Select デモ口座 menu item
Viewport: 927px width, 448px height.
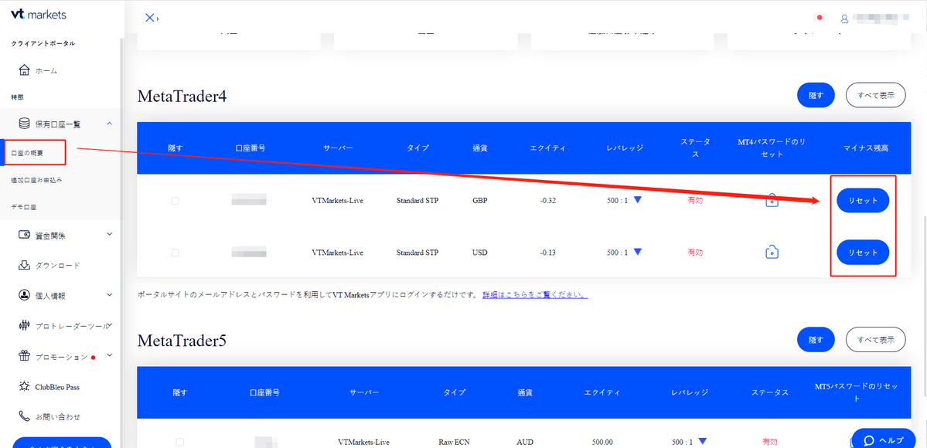click(x=24, y=207)
